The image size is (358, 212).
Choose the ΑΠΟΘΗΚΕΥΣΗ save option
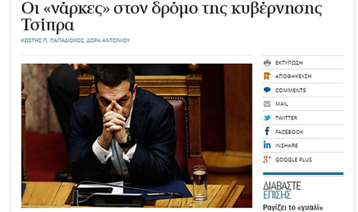point(293,76)
